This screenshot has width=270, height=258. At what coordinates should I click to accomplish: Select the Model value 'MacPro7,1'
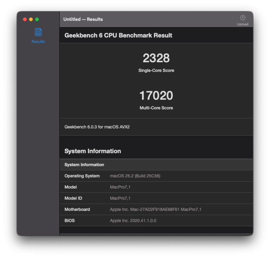120,187
